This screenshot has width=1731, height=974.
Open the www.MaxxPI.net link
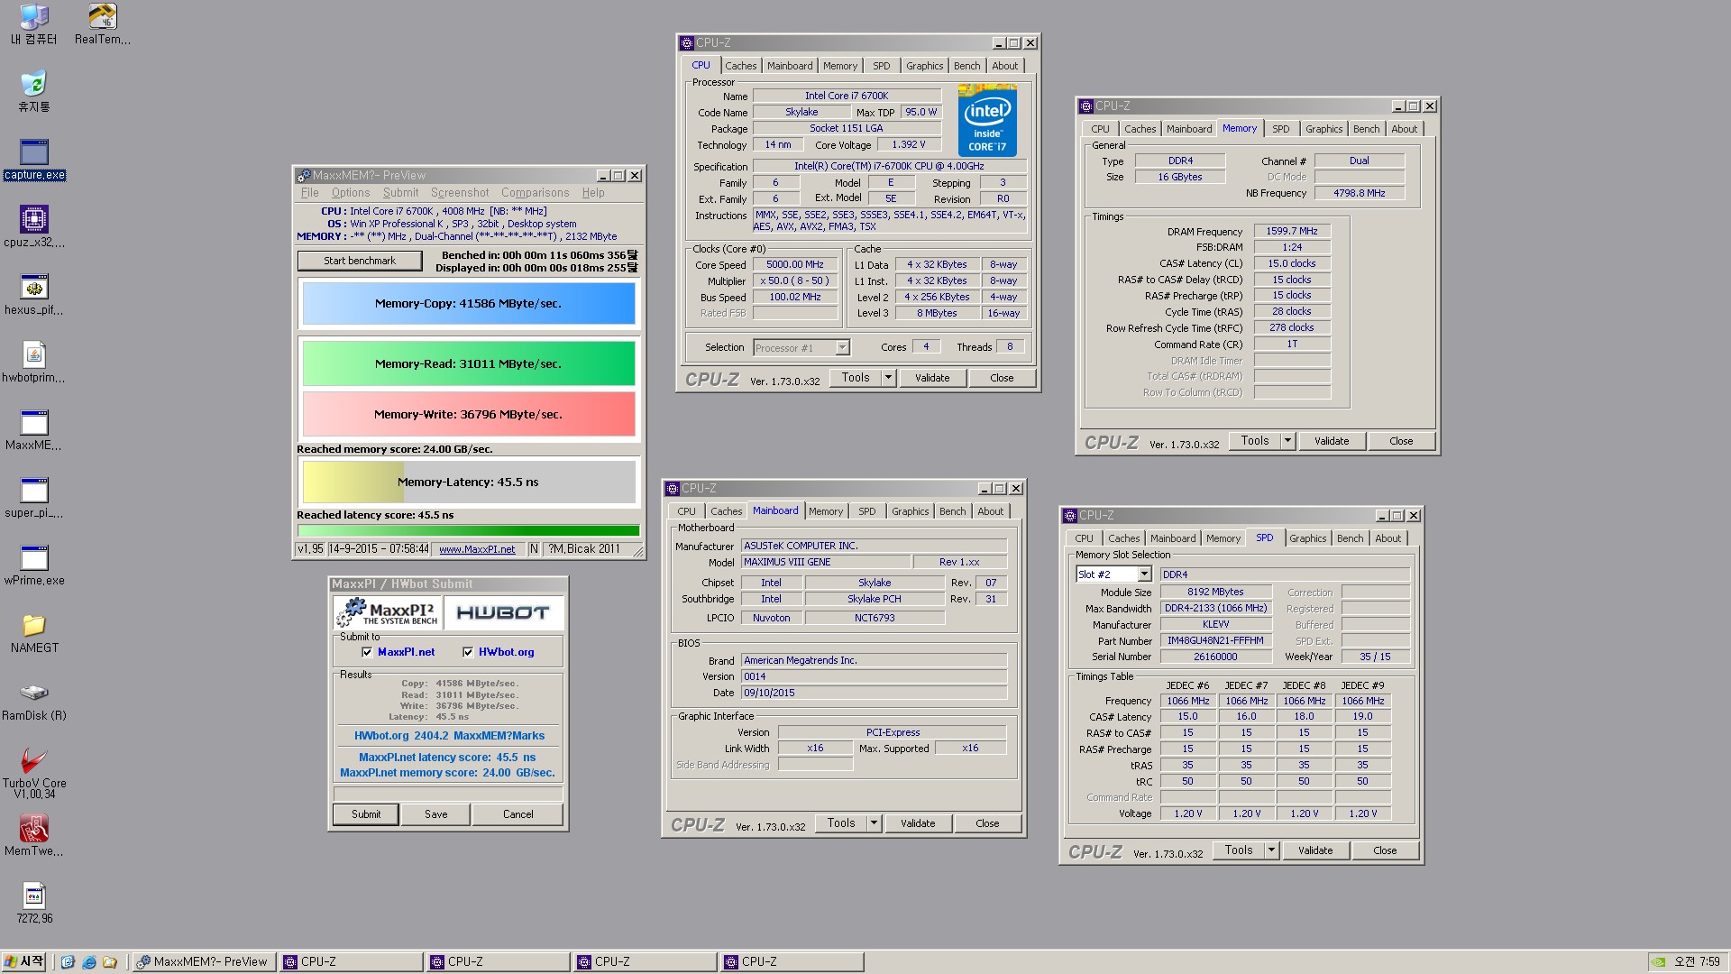coord(477,549)
